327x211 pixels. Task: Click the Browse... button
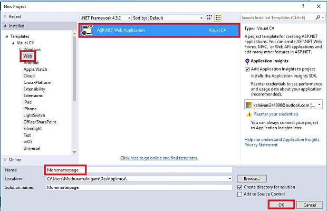pyautogui.click(x=252, y=179)
